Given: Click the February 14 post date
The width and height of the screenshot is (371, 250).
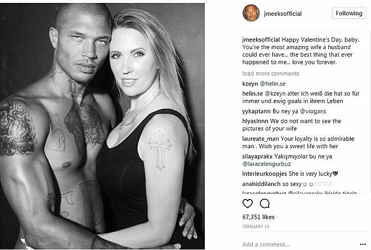Looking at the screenshot, I should (x=255, y=226).
